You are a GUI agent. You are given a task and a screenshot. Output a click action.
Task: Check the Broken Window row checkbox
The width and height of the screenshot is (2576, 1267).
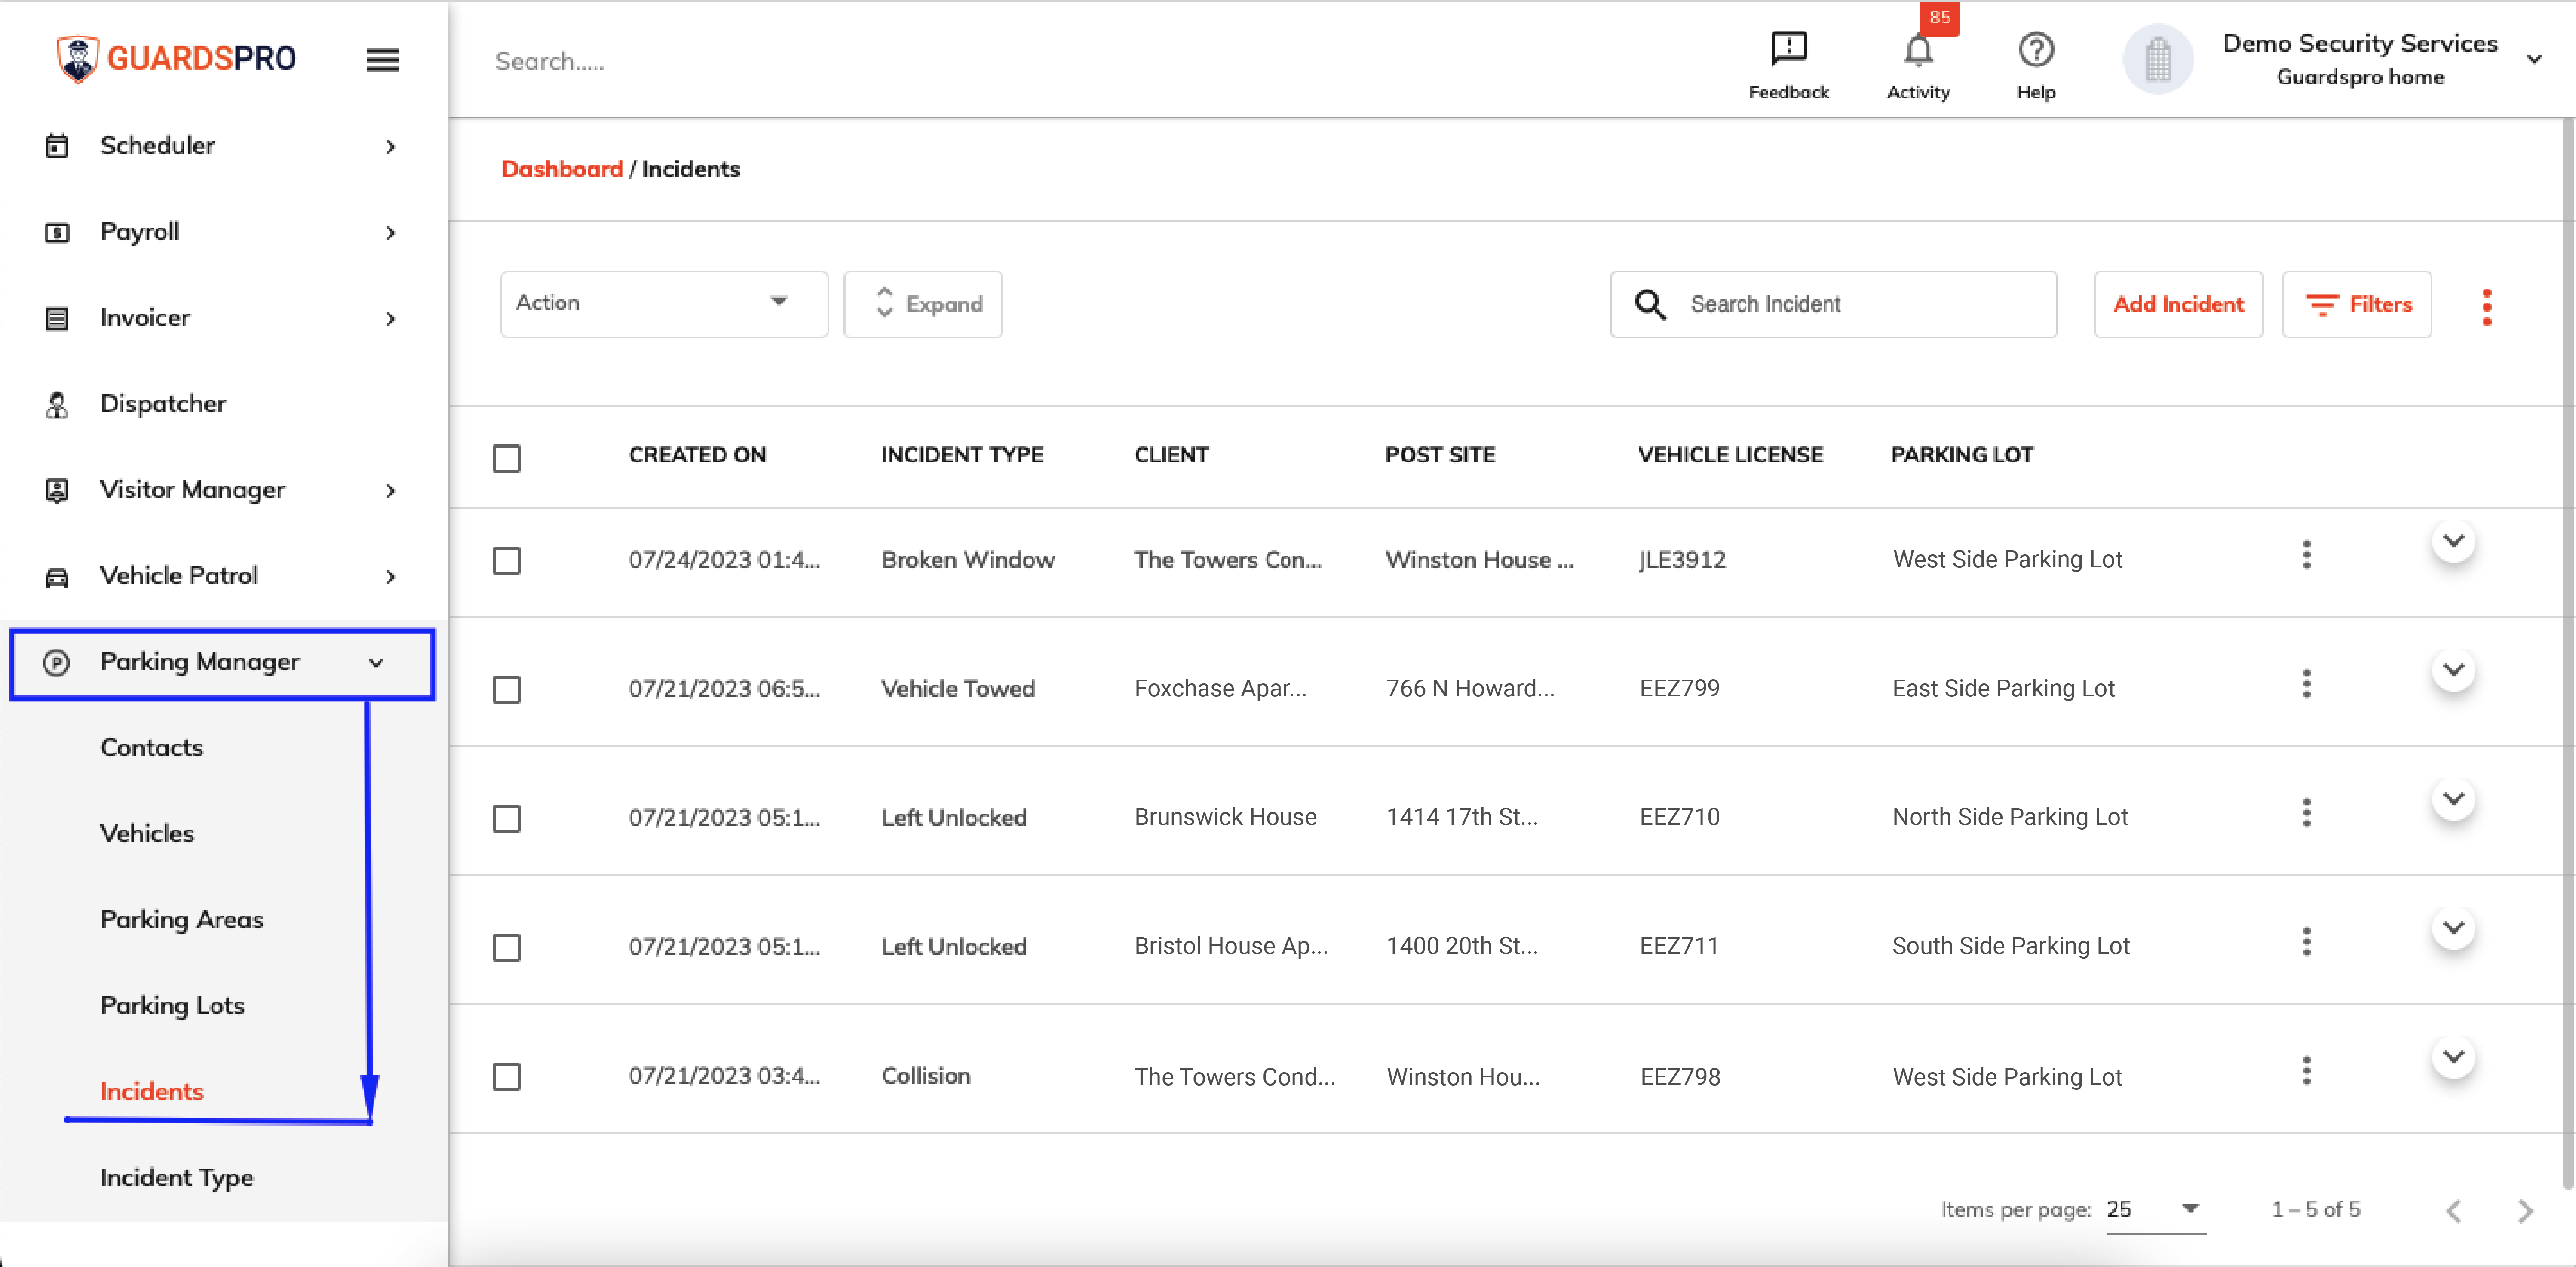tap(507, 560)
